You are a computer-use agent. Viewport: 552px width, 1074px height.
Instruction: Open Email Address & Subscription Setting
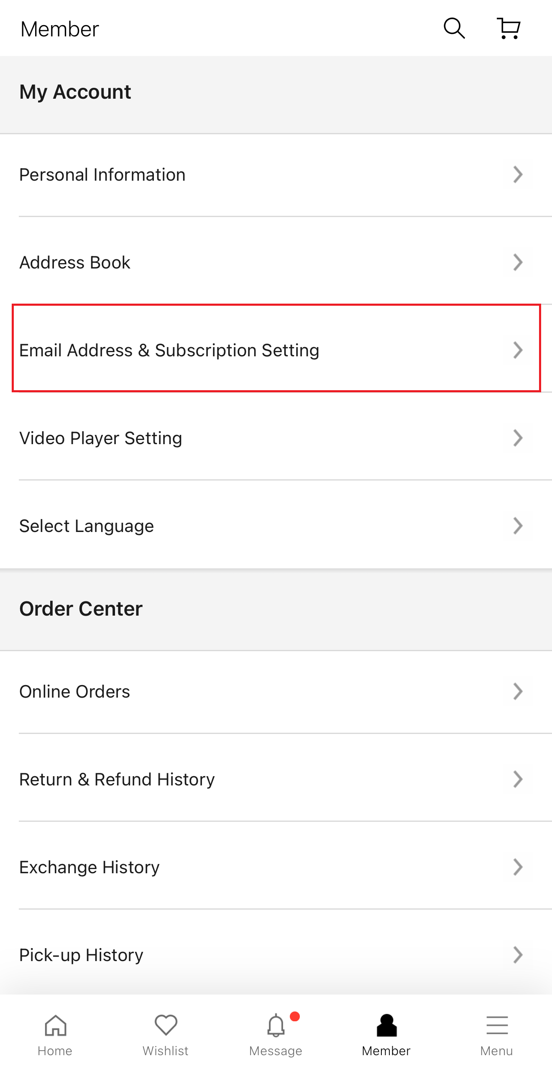click(x=169, y=350)
